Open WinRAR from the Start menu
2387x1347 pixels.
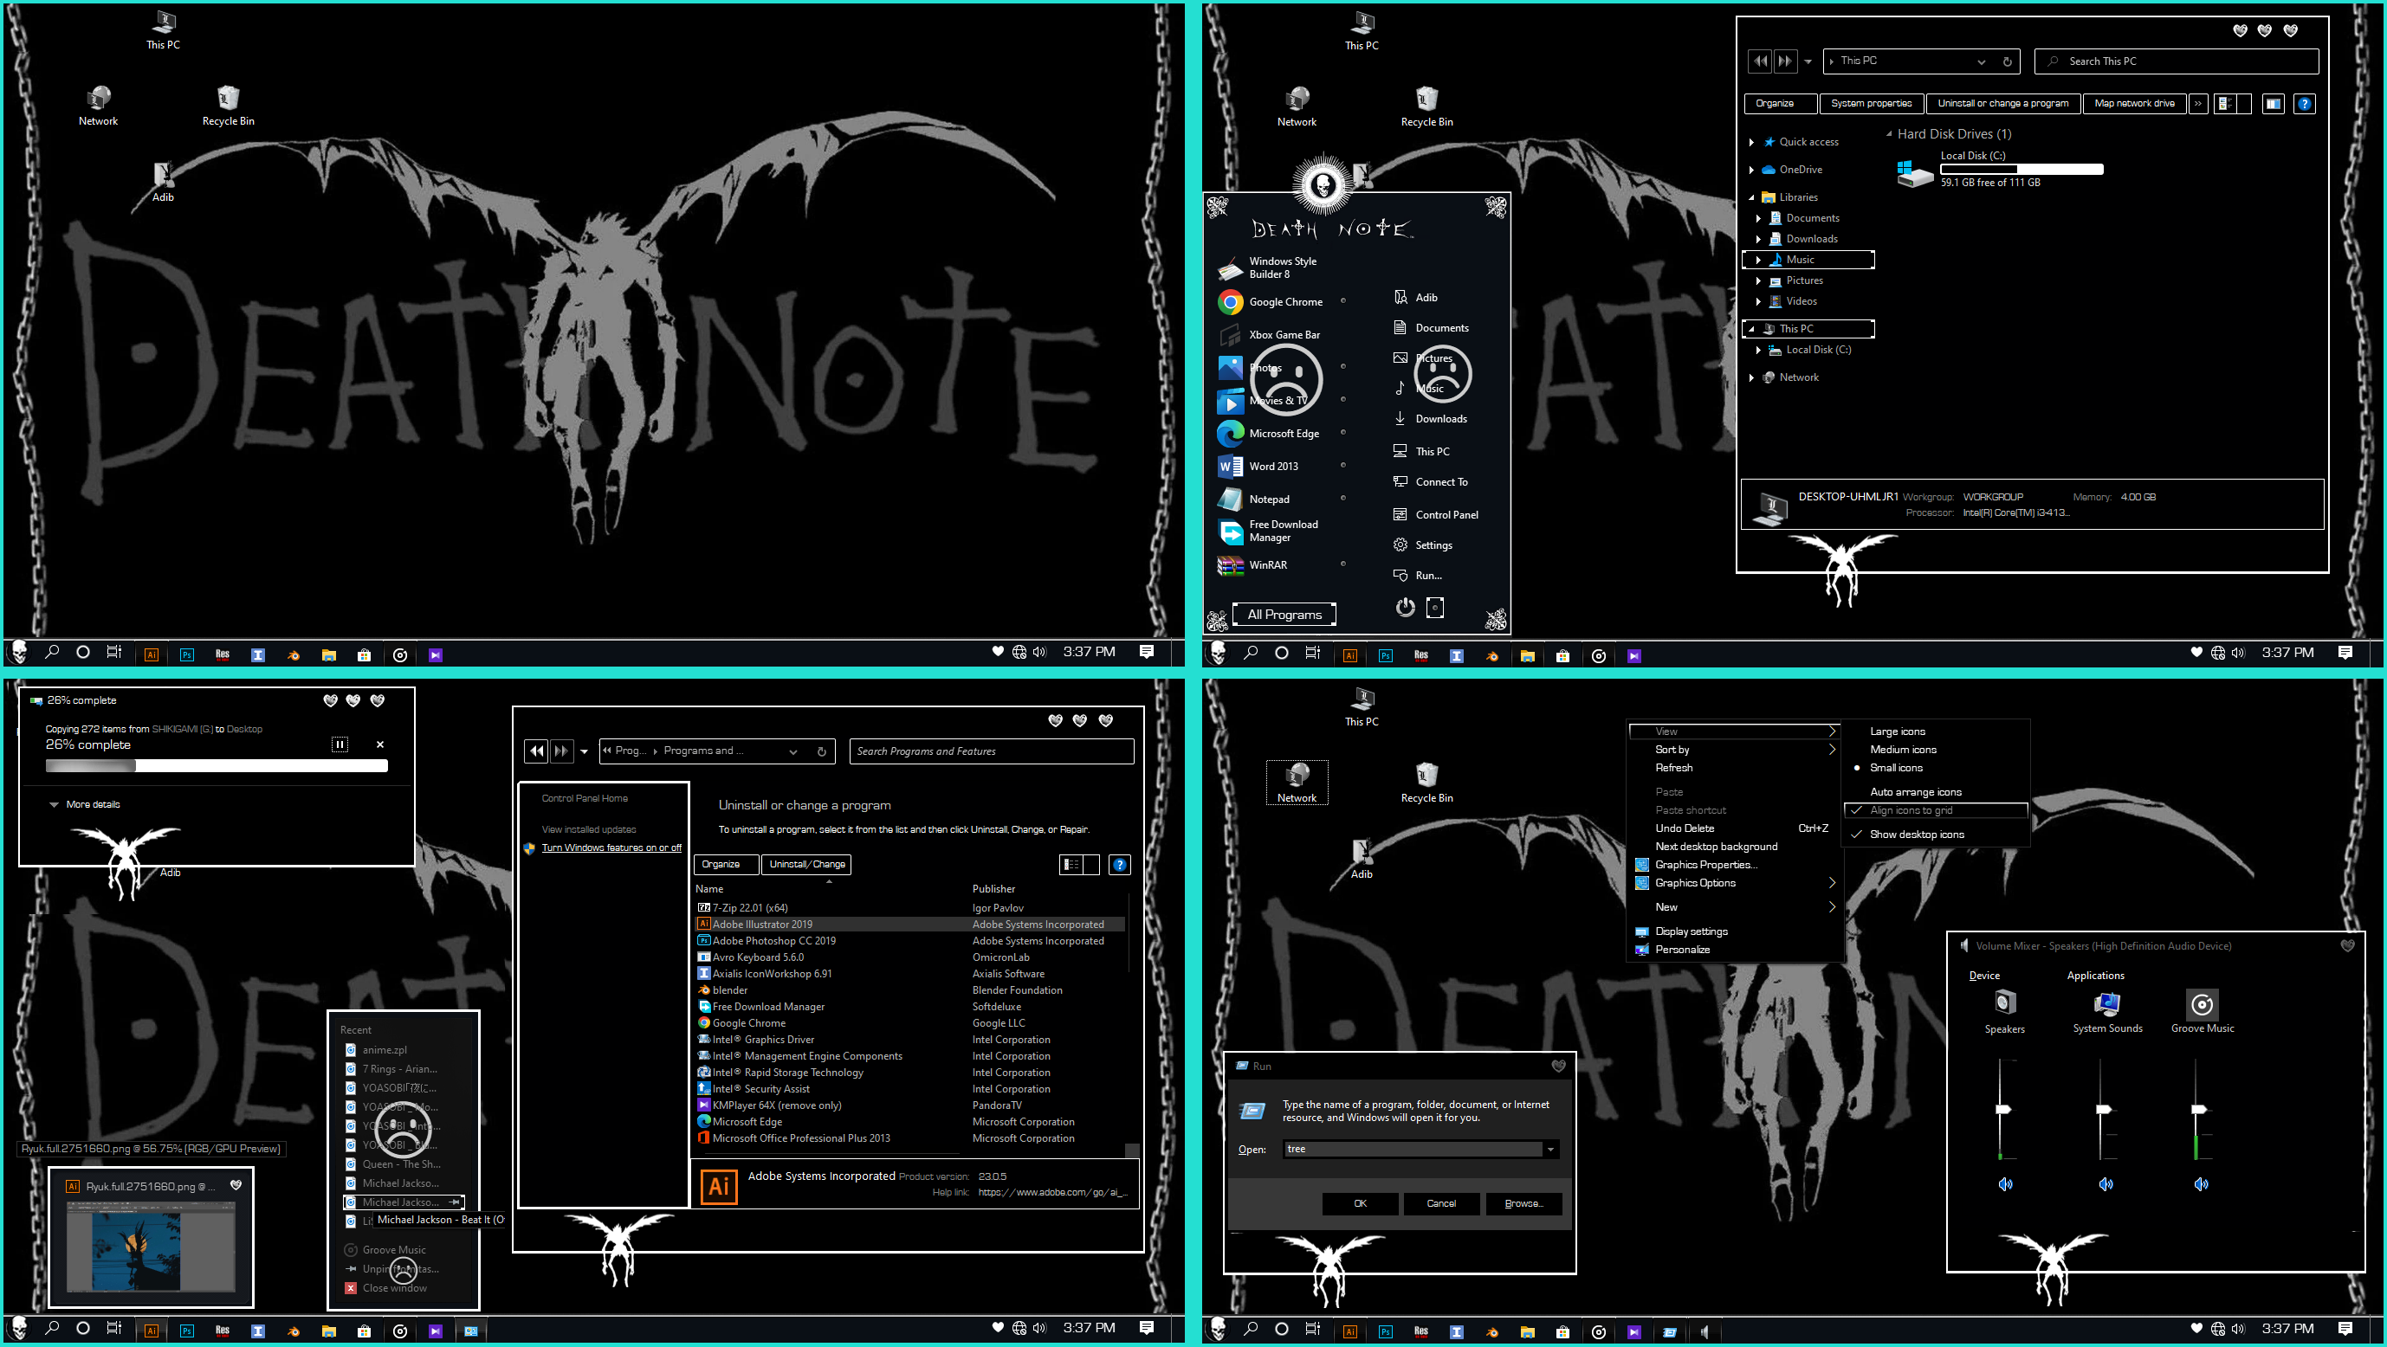1270,565
